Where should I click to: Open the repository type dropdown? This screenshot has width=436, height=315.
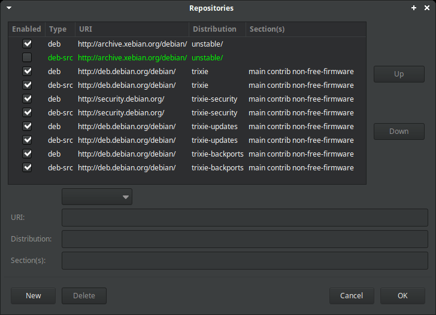97,197
